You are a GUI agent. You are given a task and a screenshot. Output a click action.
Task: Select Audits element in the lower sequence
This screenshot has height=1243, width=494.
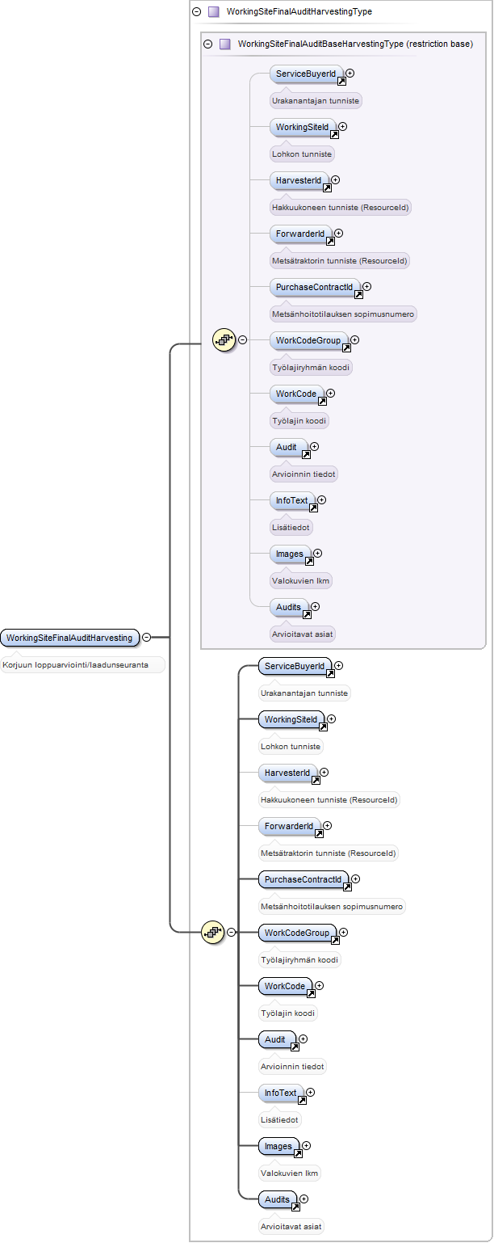(278, 1199)
